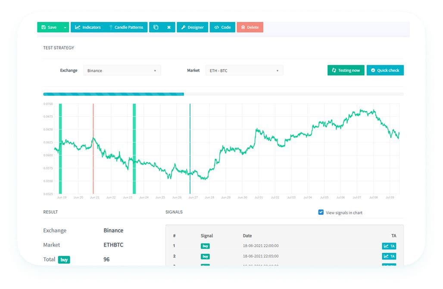Uncheck View signals in chart

pyautogui.click(x=321, y=212)
